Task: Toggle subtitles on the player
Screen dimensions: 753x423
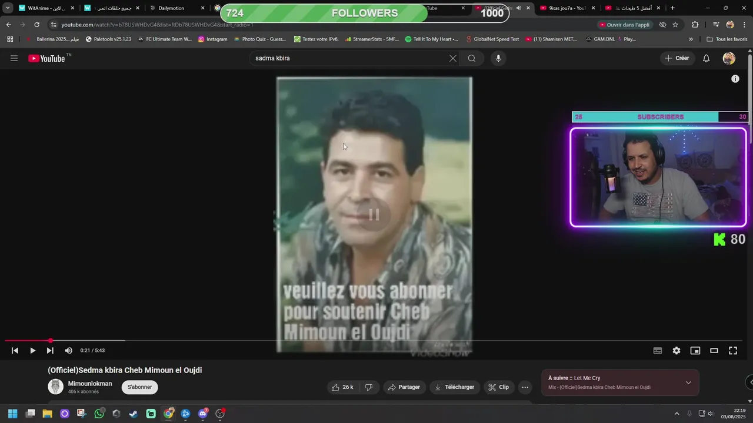Action: [x=658, y=351]
